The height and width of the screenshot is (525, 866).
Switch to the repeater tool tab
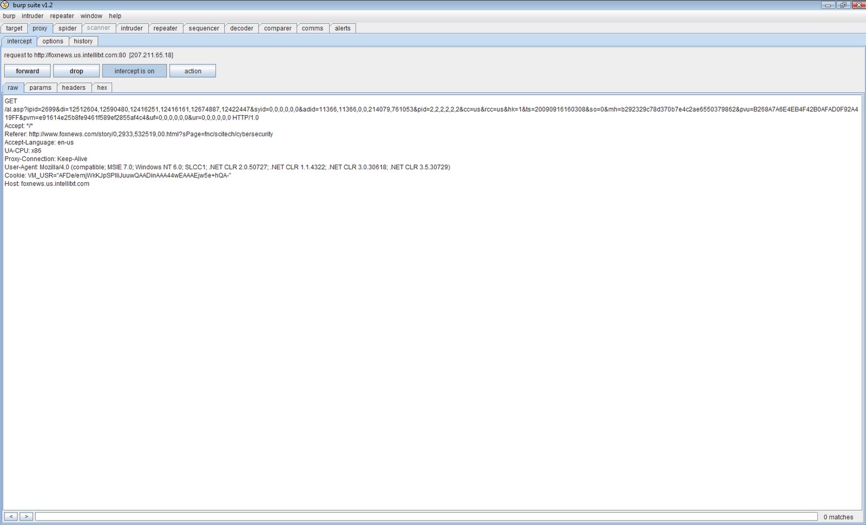tap(165, 28)
